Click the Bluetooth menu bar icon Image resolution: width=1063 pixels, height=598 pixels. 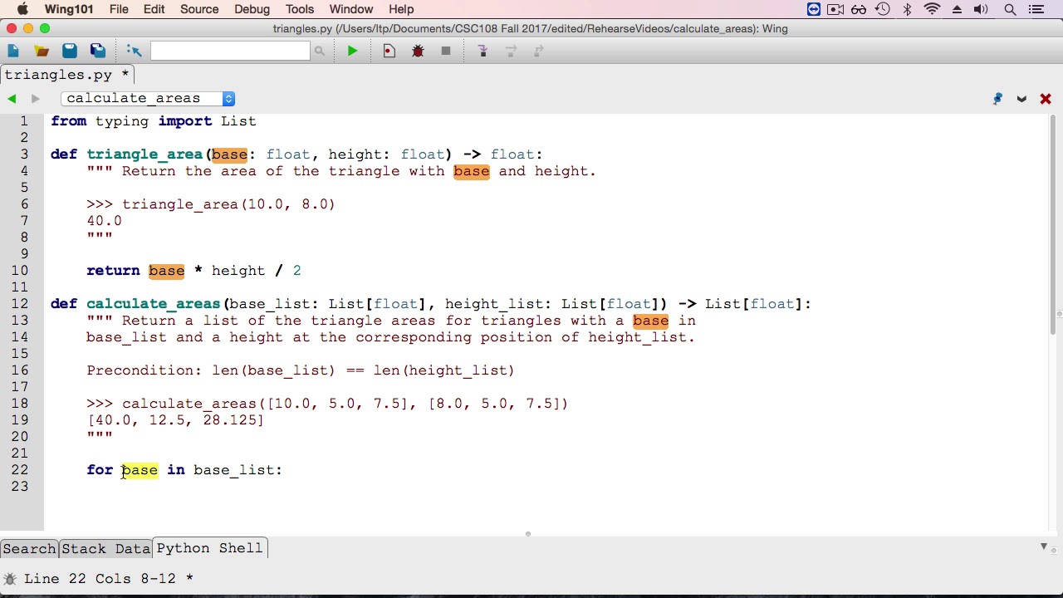tap(907, 9)
